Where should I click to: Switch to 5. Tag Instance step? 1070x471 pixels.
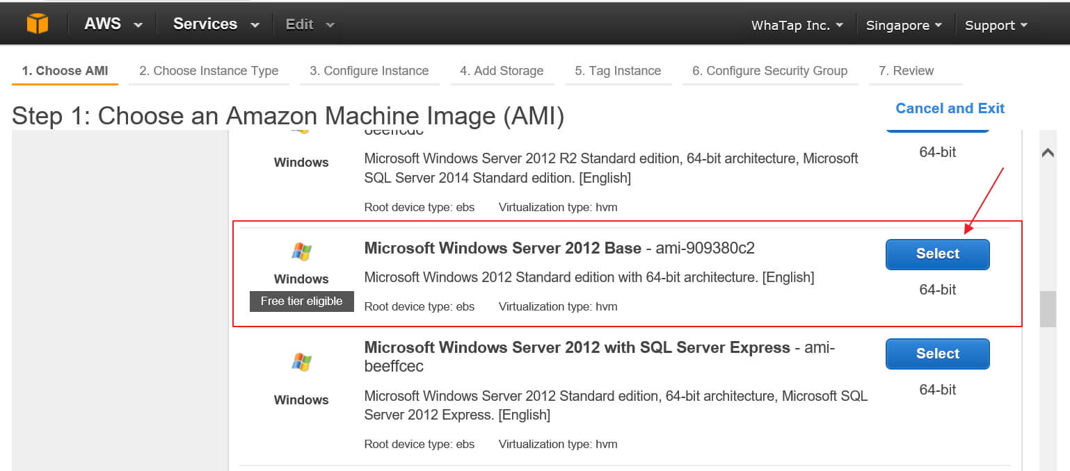coord(618,71)
